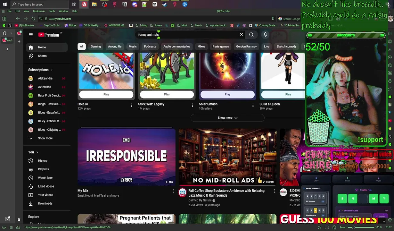This screenshot has height=231, width=394.
Task: Go back in browser history
Action: [x=18, y=19]
